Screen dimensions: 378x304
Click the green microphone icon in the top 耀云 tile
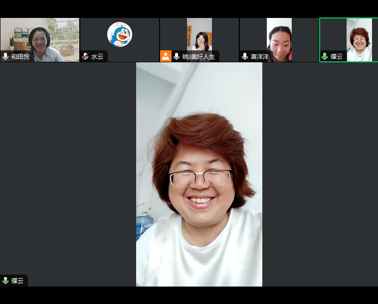[x=325, y=57]
